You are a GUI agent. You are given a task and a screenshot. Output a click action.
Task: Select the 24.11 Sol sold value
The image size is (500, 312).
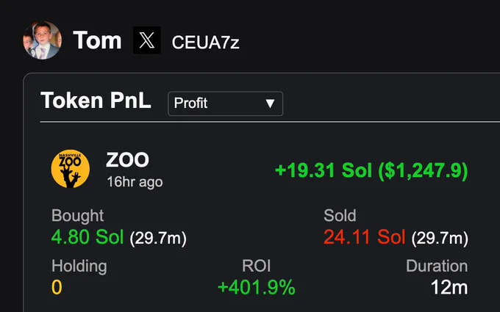click(364, 237)
